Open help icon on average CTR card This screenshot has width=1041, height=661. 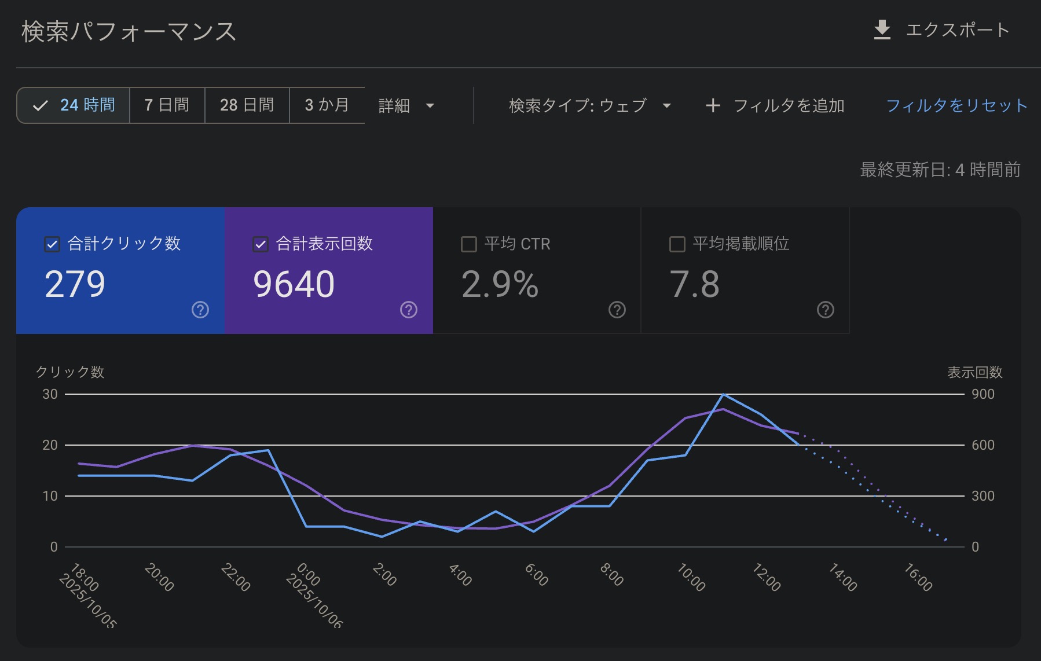pos(617,310)
